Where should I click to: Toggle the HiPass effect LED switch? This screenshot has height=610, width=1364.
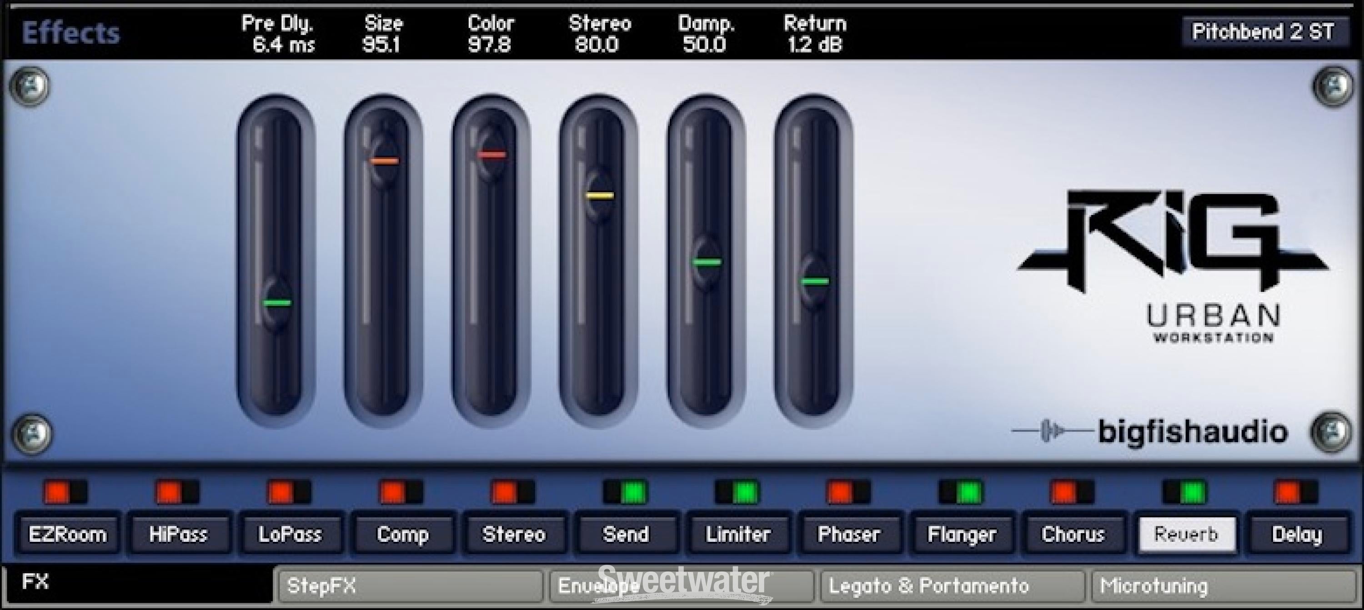coord(177,492)
